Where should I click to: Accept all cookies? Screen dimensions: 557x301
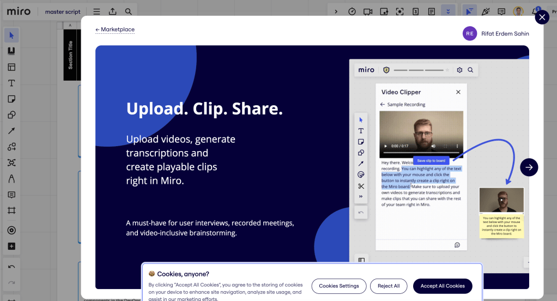443,286
